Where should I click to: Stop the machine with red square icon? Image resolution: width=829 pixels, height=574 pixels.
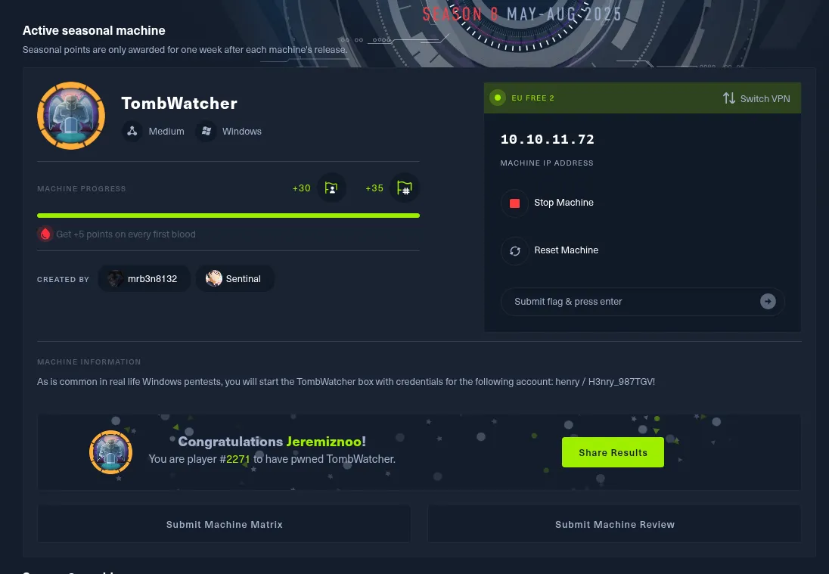point(514,203)
